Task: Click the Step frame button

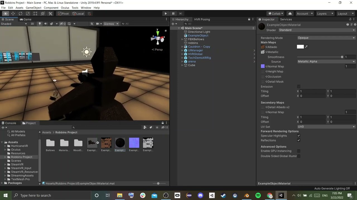Action: [180, 14]
